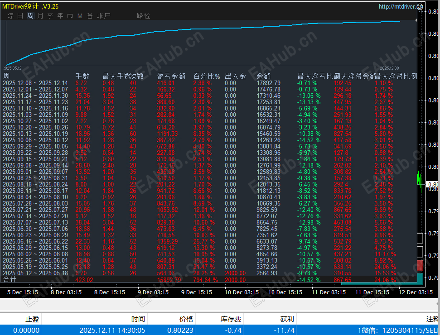Click the trade count 60
440x335 pixels.
pos(133,134)
